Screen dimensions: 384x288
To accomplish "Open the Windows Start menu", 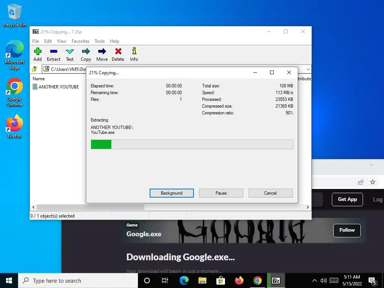I will [9, 280].
